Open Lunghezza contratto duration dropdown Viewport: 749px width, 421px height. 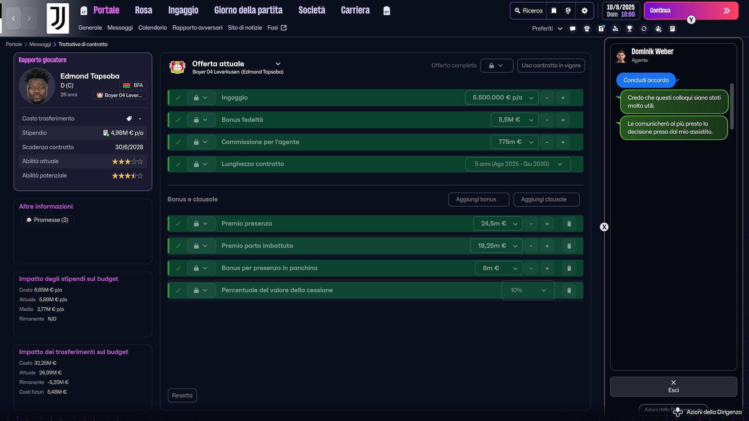pos(518,164)
